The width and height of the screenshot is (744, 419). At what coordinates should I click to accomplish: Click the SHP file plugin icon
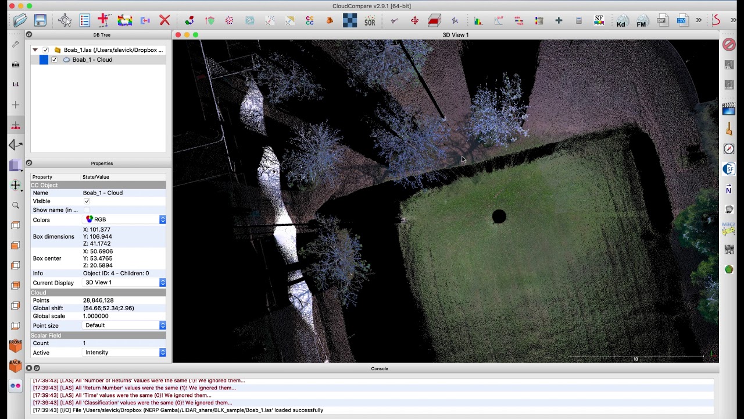(x=662, y=20)
